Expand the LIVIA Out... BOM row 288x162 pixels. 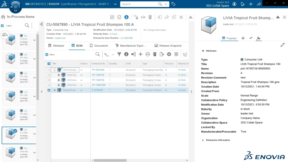[x=59, y=75]
